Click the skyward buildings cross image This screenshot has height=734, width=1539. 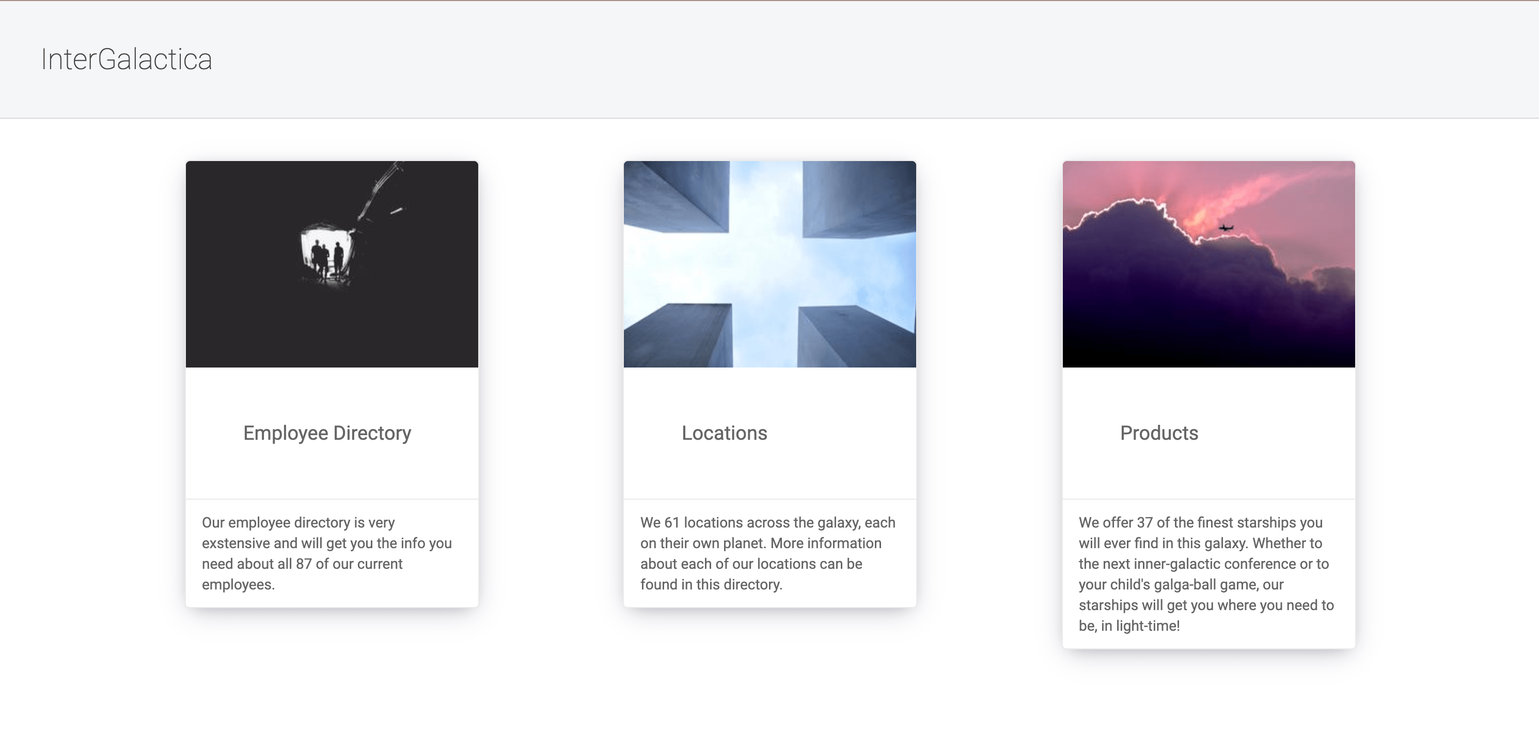click(769, 263)
